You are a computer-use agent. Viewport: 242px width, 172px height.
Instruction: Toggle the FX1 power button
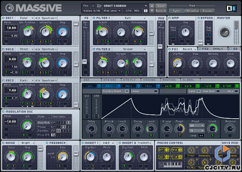pyautogui.click(x=169, y=49)
